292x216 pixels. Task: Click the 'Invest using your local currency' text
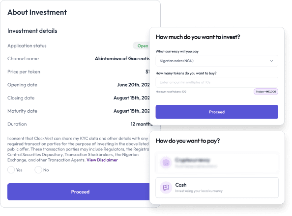tap(199, 191)
